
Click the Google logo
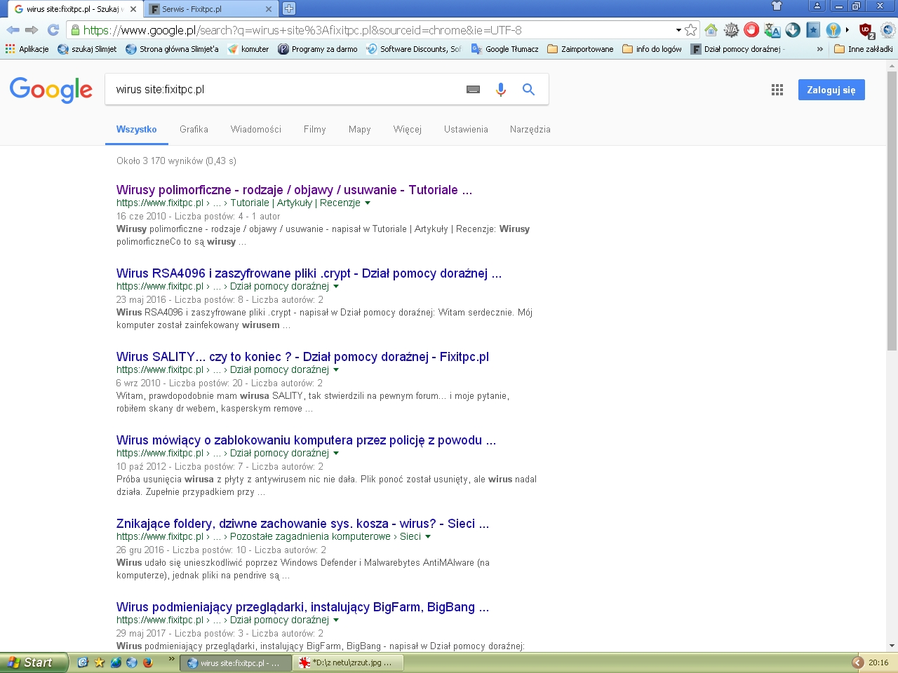[x=51, y=90]
